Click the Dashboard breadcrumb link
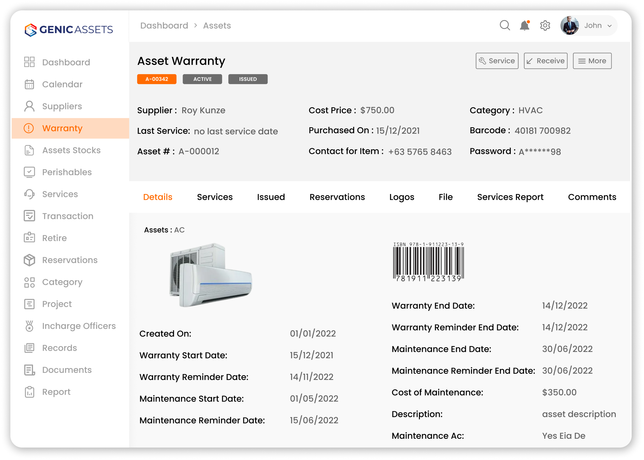644x460 pixels. 164,26
